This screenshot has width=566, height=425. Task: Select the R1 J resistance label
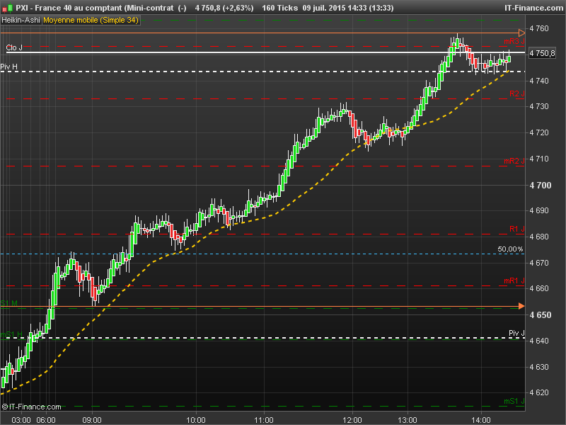(x=517, y=229)
